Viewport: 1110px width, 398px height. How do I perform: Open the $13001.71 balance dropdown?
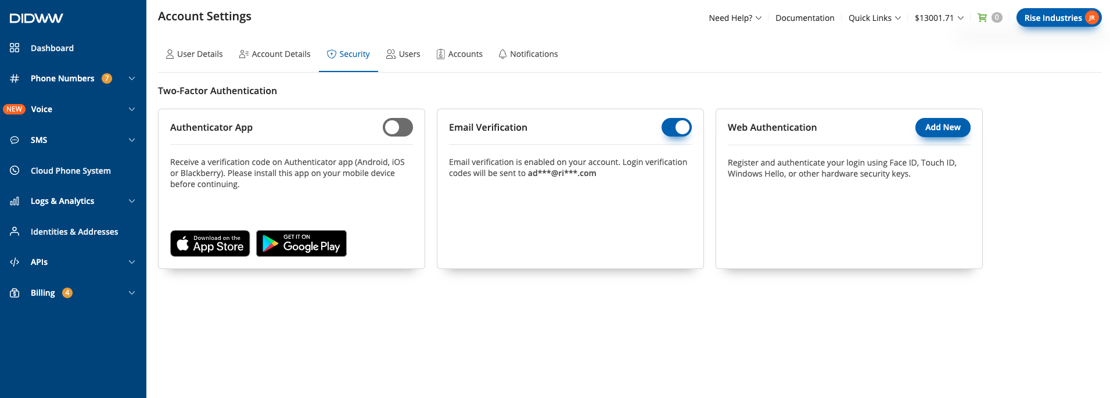(939, 18)
